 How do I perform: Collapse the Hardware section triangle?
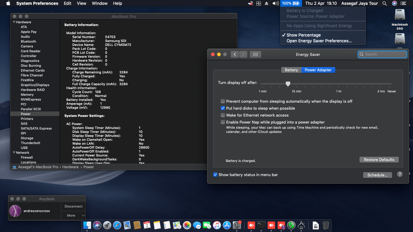click(14, 22)
